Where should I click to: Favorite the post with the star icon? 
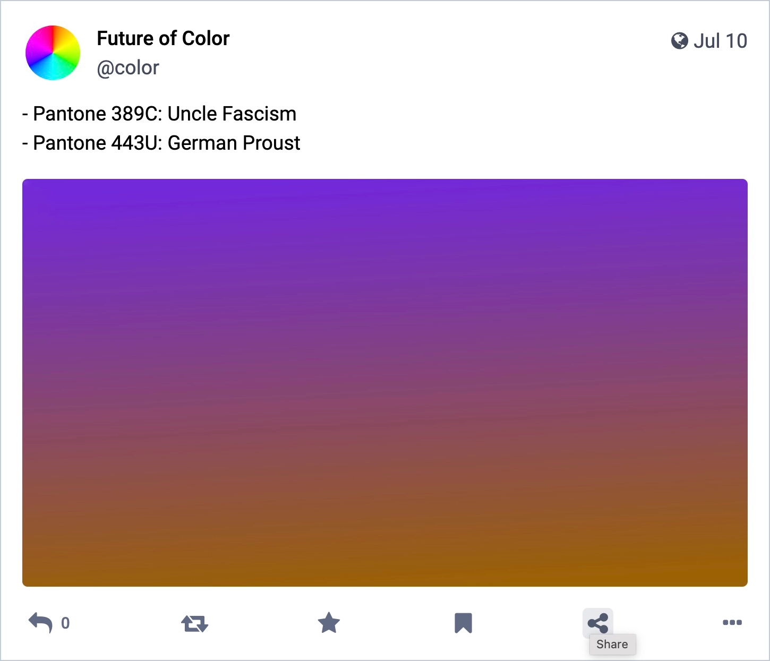329,623
